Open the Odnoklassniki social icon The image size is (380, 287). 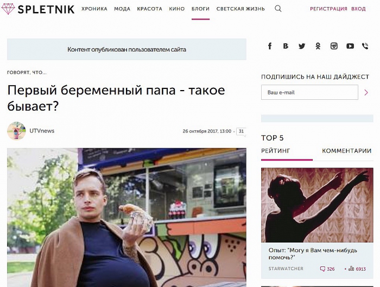318,46
